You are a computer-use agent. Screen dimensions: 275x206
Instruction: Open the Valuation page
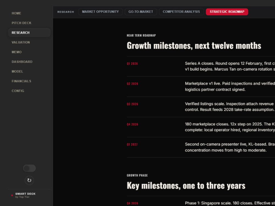pyautogui.click(x=21, y=42)
